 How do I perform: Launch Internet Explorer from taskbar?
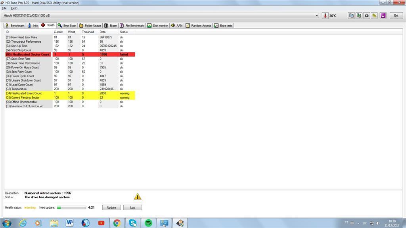pos(23,223)
